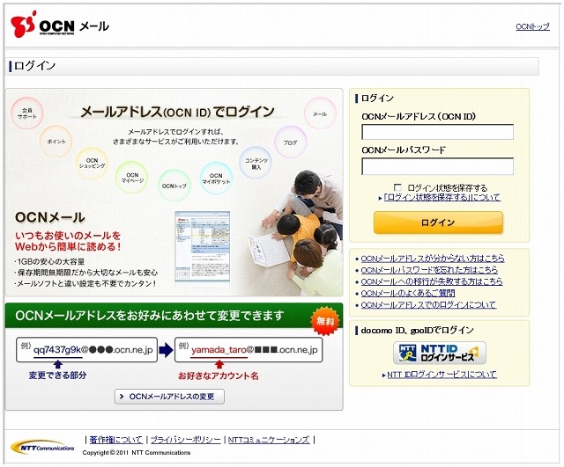Screen dimensions: 564x467
Task: Open OCNメールアドレスが分からない方はこちら link
Action: 433,259
